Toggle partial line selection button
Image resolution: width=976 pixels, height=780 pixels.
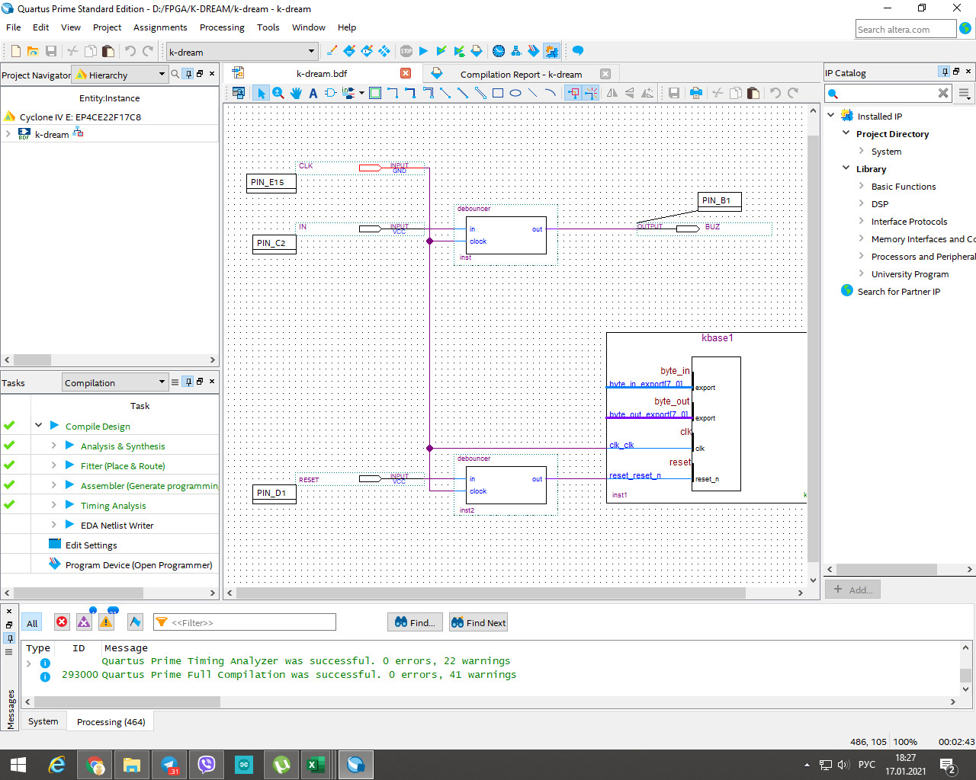click(x=591, y=93)
